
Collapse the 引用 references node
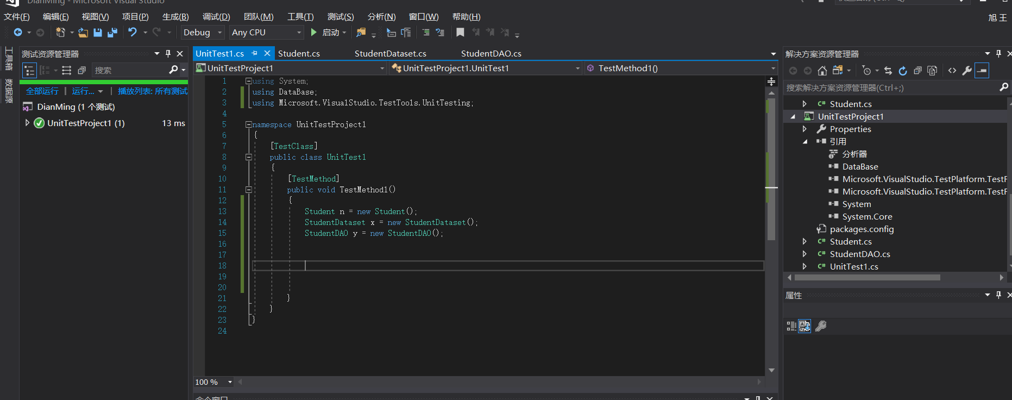pyautogui.click(x=805, y=141)
